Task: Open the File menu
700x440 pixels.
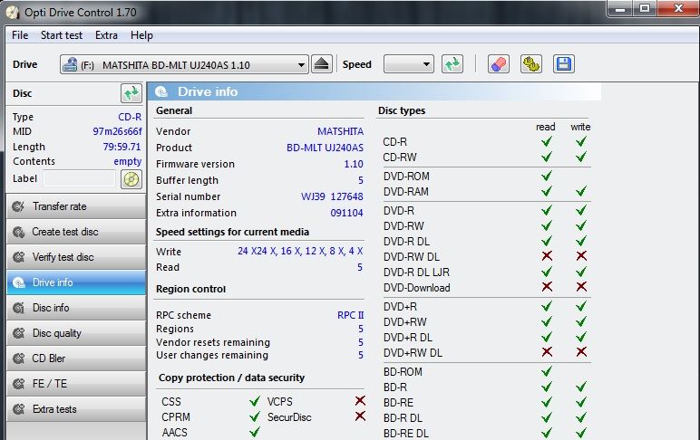Action: tap(20, 35)
